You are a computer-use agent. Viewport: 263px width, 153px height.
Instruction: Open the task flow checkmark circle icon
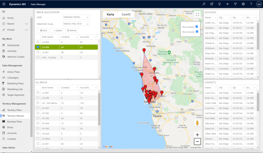[x=212, y=4]
